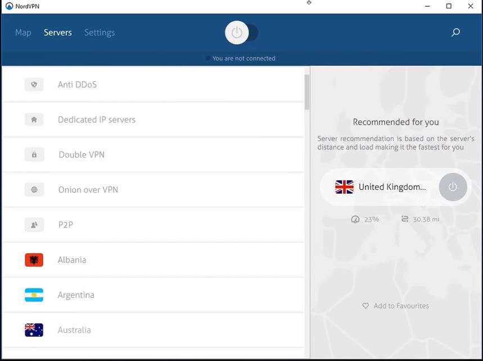Click the server distance route icon
483x361 pixels.
pyautogui.click(x=405, y=219)
